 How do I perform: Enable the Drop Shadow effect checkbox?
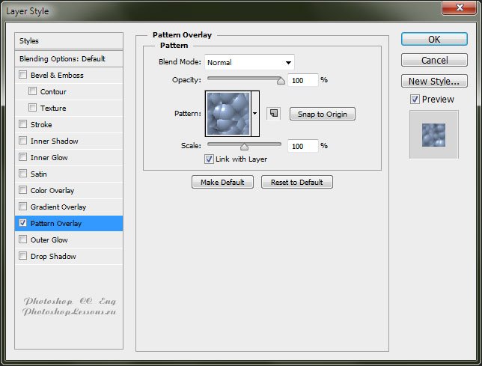(23, 256)
